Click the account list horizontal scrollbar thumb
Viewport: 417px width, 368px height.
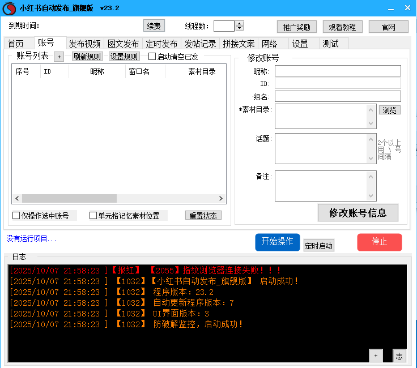coord(69,199)
